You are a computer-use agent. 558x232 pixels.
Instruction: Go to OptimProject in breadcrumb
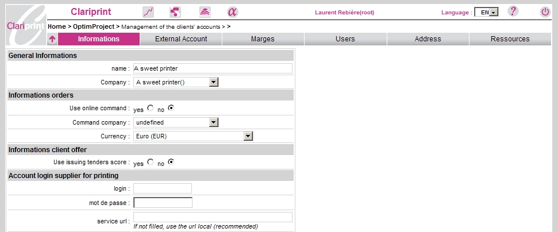coord(94,26)
